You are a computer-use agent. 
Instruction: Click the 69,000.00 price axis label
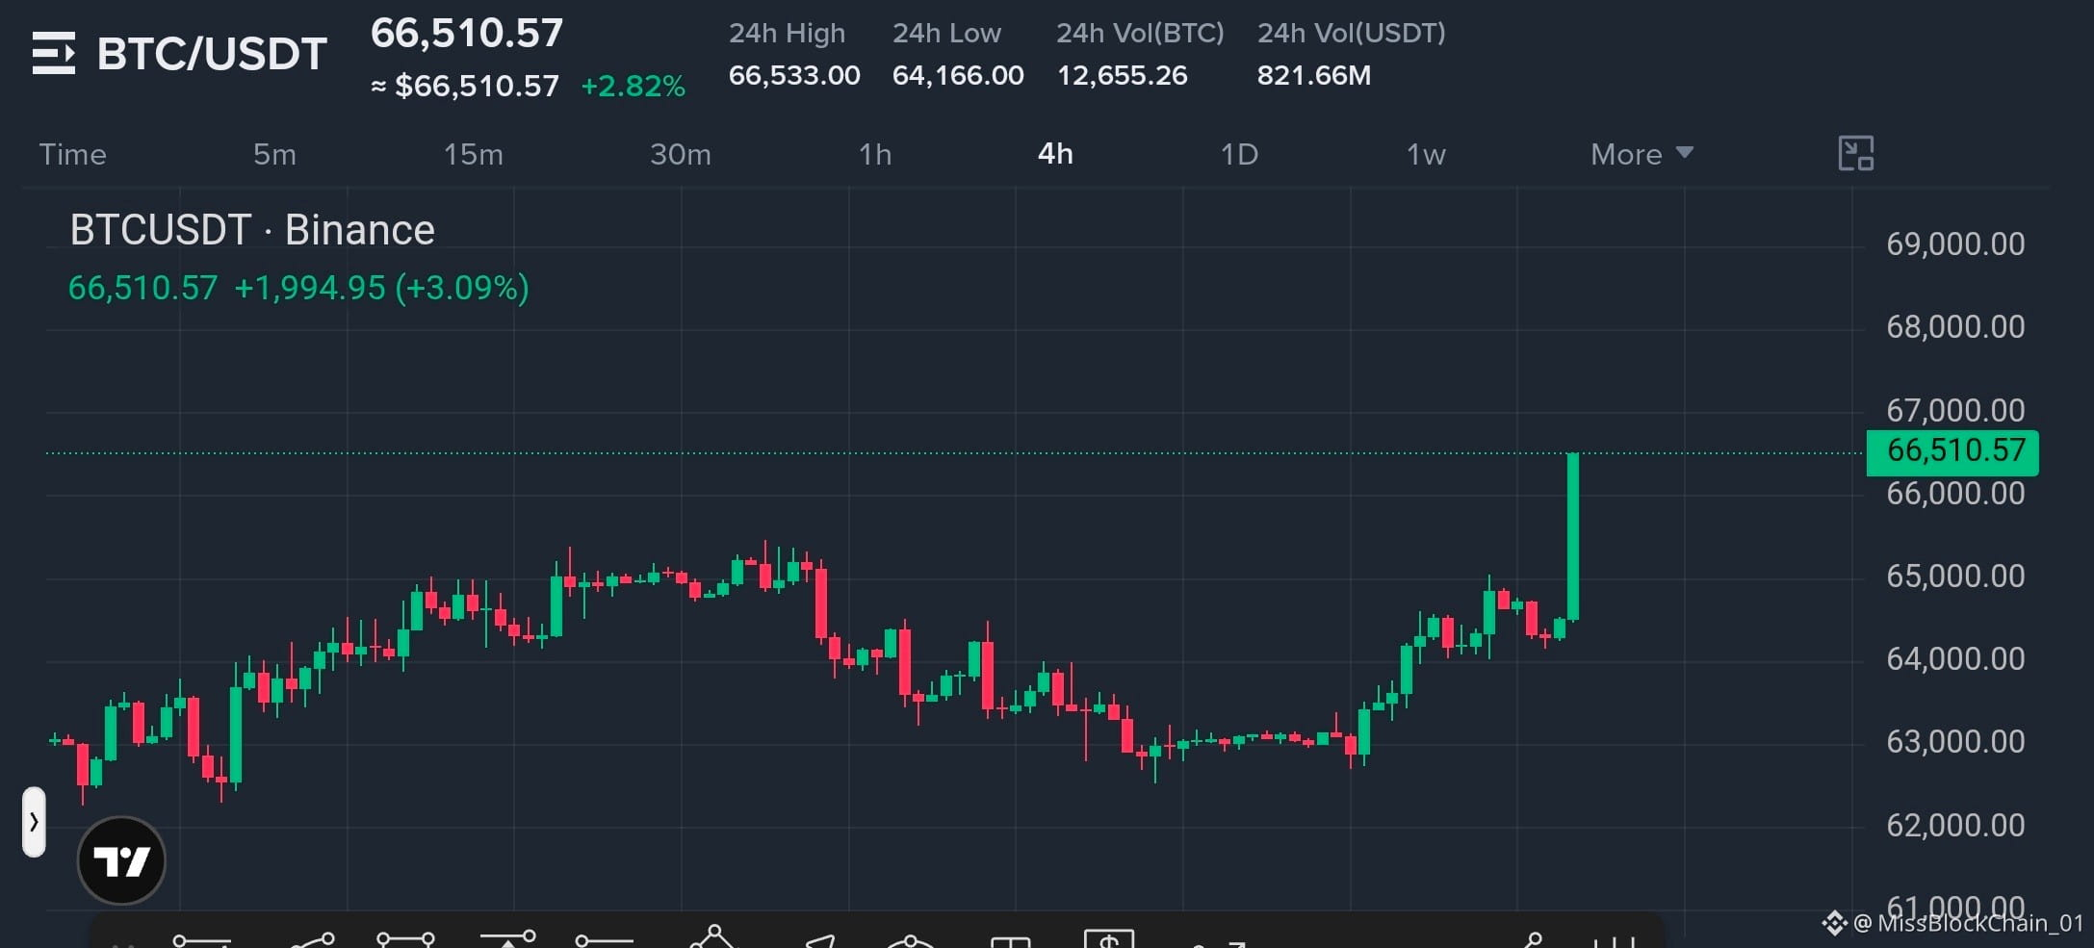point(1955,244)
